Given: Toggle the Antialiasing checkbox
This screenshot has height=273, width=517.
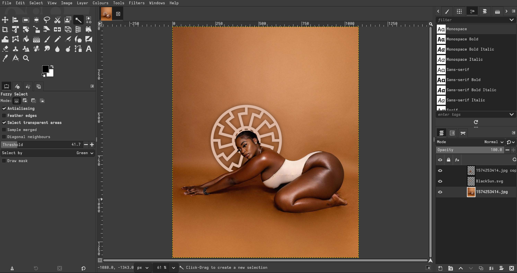Looking at the screenshot, I should [4, 108].
